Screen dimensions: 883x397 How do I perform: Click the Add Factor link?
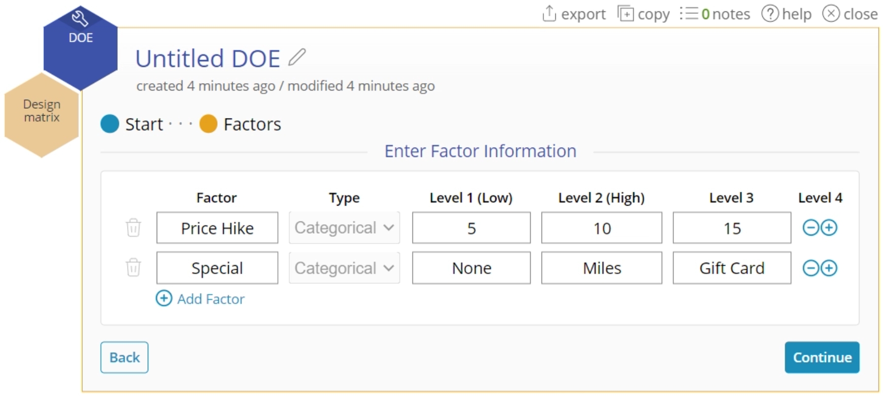point(201,299)
